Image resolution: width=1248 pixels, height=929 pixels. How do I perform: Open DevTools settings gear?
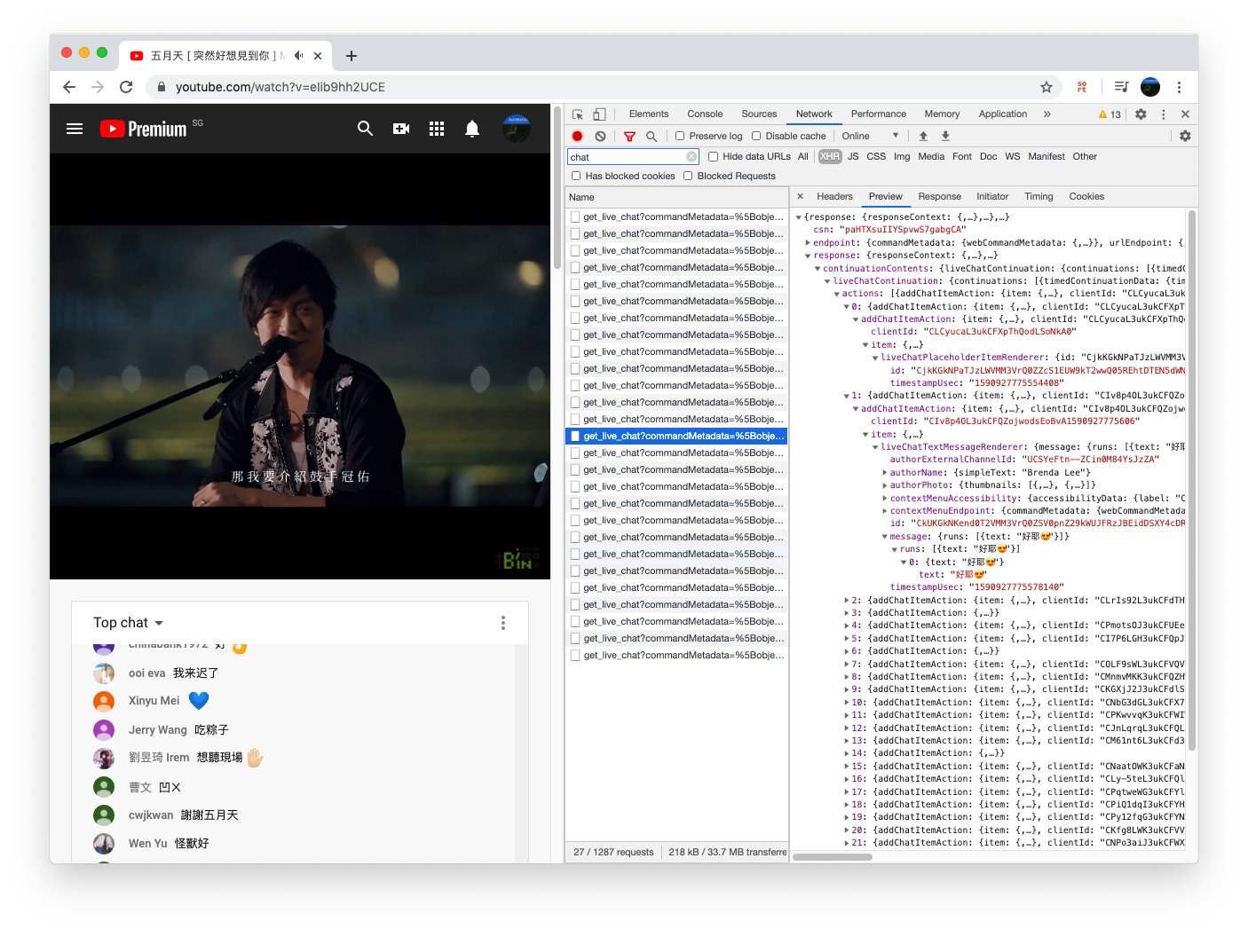click(x=1141, y=114)
